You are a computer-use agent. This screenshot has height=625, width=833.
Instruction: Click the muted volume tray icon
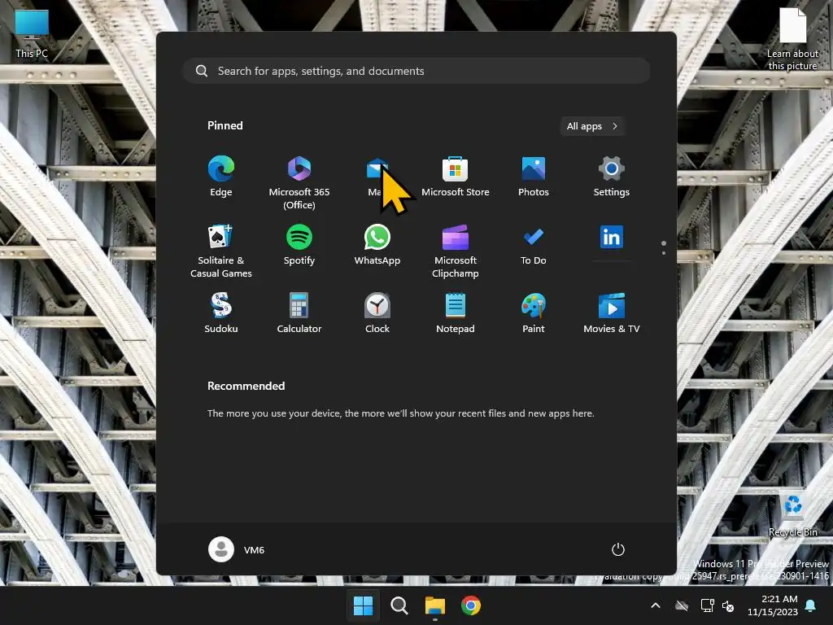click(728, 605)
